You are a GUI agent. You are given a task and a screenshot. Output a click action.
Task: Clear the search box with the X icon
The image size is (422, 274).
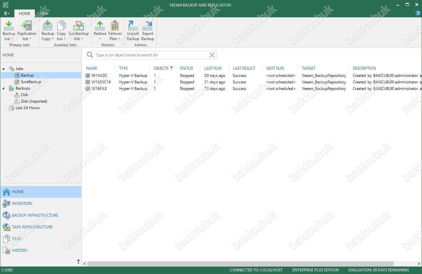pyautogui.click(x=212, y=55)
